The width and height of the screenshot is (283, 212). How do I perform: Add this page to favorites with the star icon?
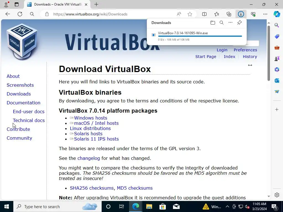coord(190,14)
